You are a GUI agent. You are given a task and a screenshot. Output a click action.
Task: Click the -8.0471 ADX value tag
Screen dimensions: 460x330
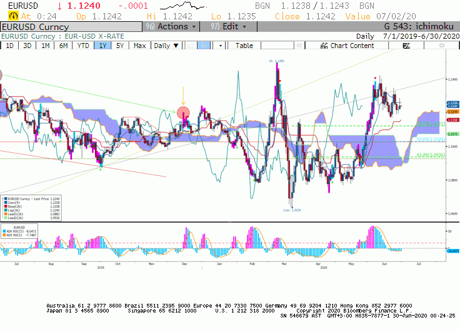click(x=453, y=251)
